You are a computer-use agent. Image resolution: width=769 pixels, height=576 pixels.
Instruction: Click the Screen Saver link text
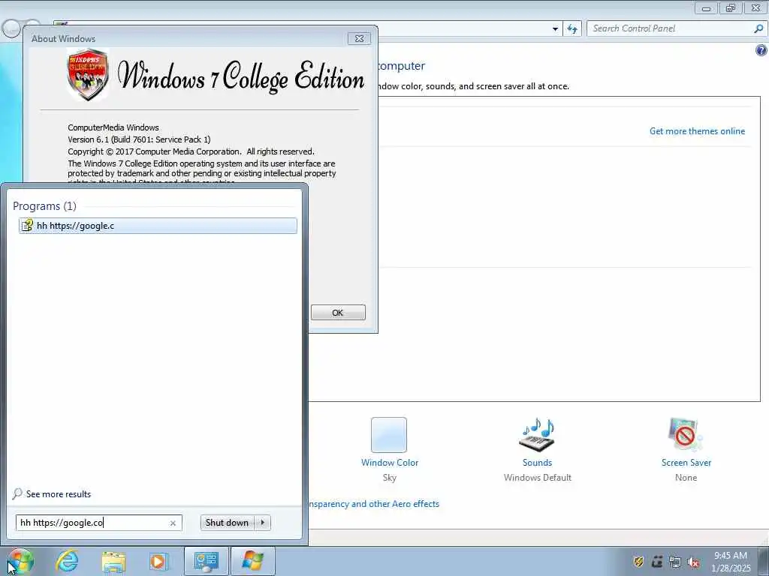pos(686,463)
